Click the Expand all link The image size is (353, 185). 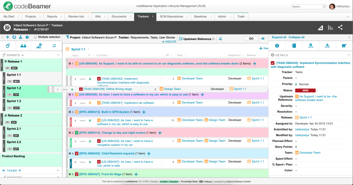click(x=279, y=37)
